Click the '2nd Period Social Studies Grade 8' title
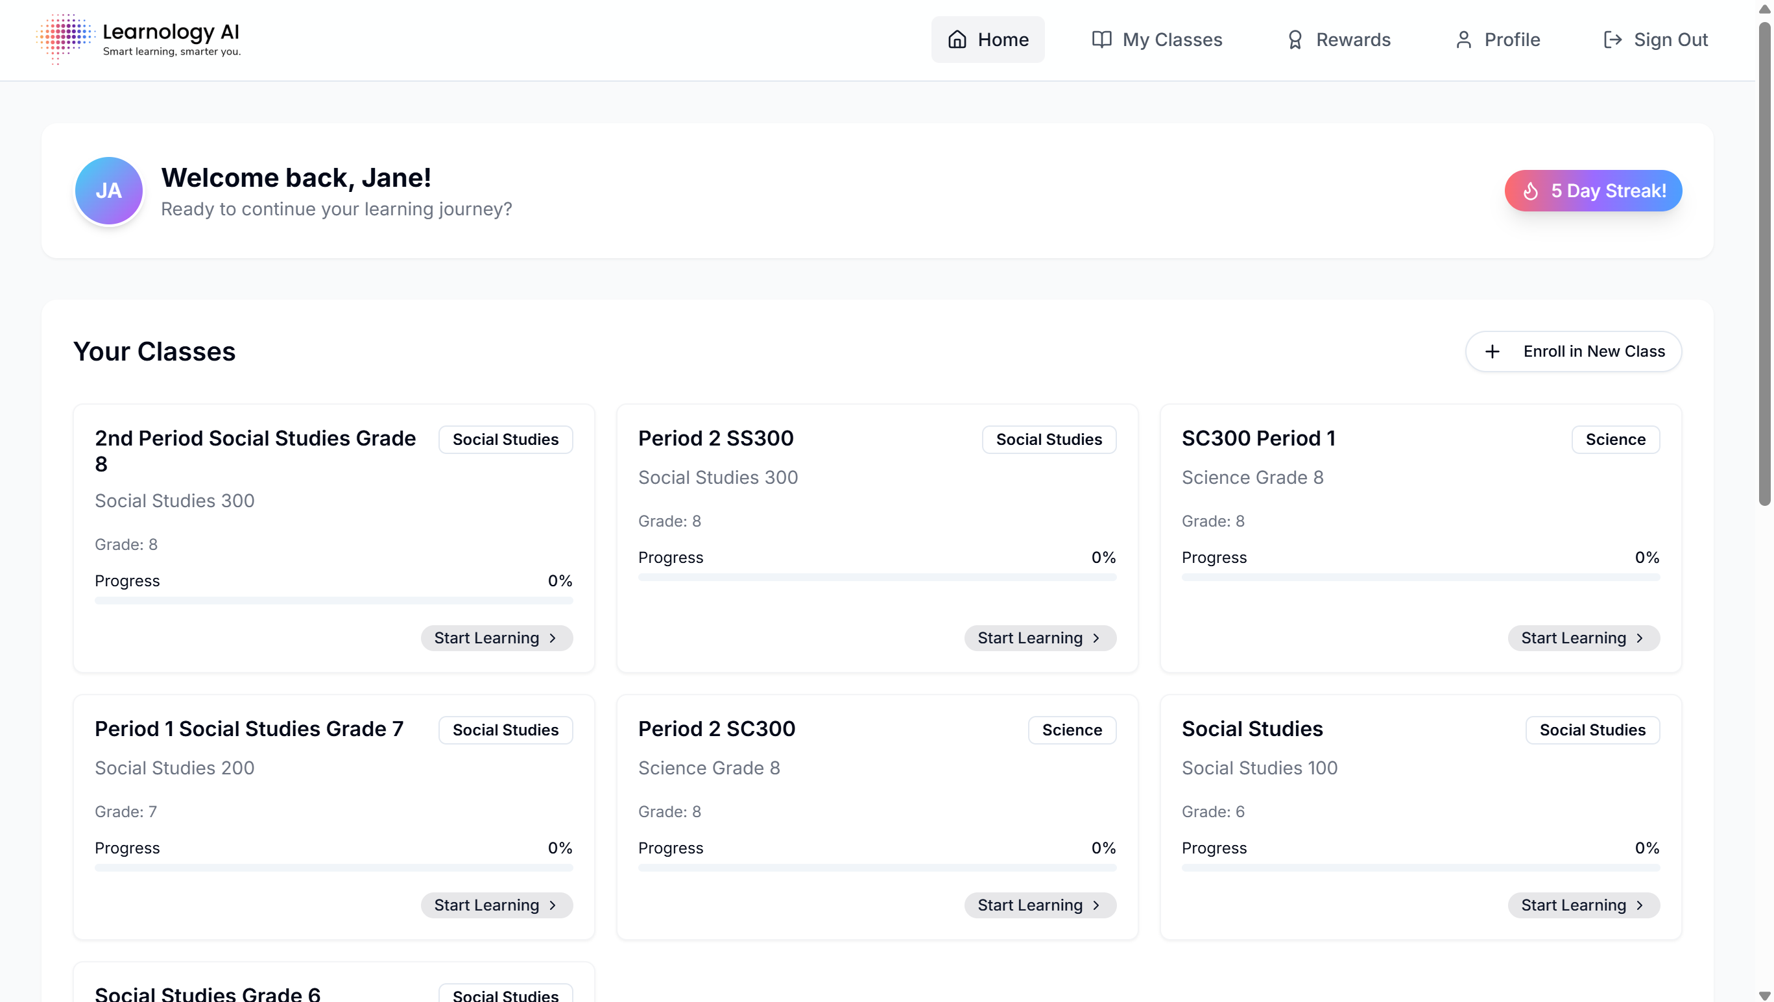The width and height of the screenshot is (1774, 1002). 256,451
